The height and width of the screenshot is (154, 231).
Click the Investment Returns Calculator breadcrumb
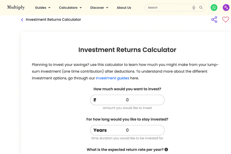pos(53,20)
